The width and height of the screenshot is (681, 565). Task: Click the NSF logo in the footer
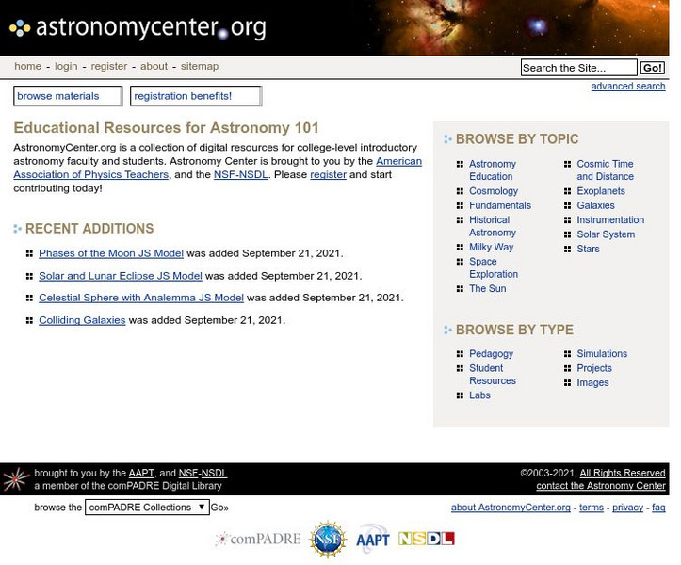(328, 540)
